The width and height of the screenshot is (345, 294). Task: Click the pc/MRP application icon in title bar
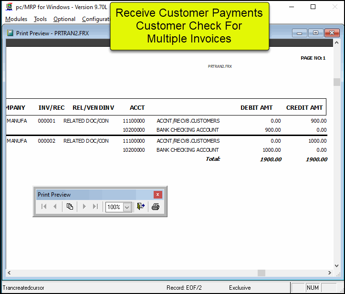pos(8,7)
